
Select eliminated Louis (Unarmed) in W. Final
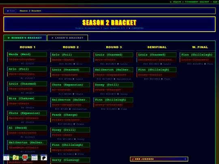click(x=198, y=60)
